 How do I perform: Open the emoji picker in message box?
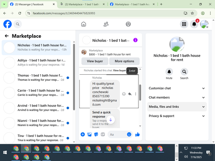(129, 134)
